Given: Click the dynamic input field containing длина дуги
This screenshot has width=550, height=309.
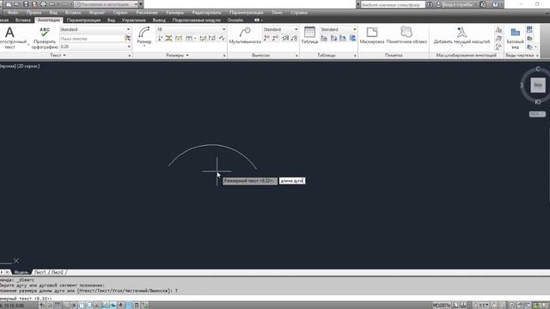Looking at the screenshot, I should point(292,181).
